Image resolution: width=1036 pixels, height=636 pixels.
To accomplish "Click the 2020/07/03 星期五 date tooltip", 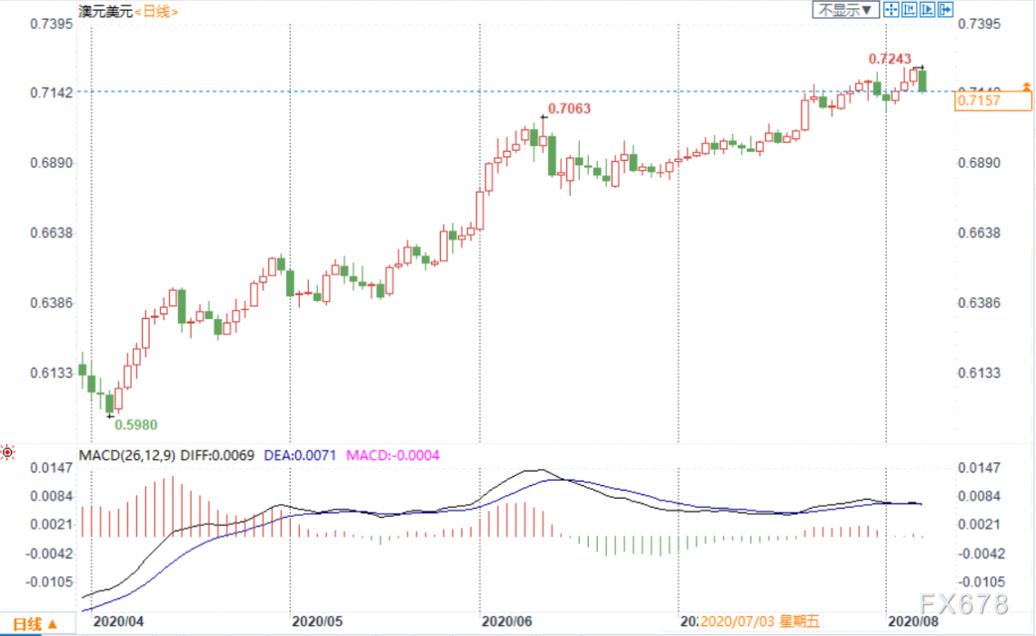I will point(760,621).
